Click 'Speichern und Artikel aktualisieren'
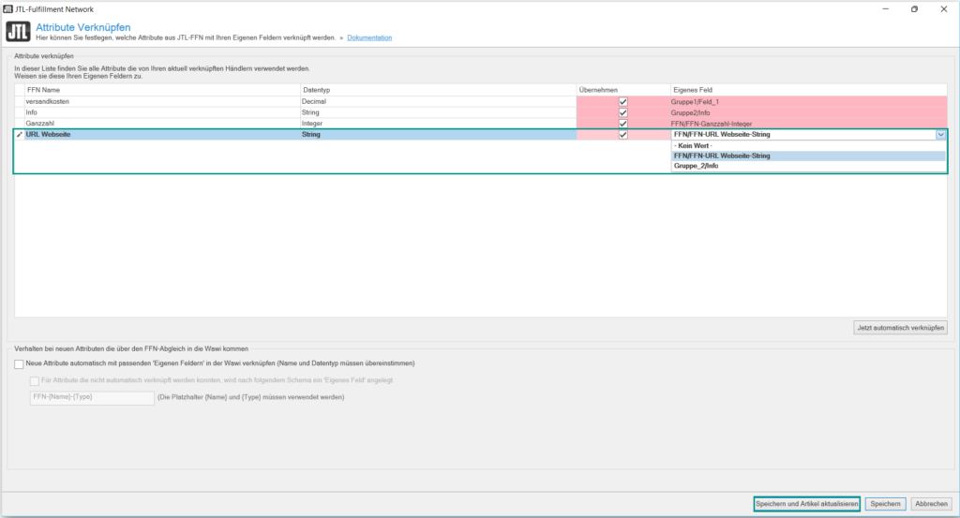The width and height of the screenshot is (960, 518). [x=806, y=504]
